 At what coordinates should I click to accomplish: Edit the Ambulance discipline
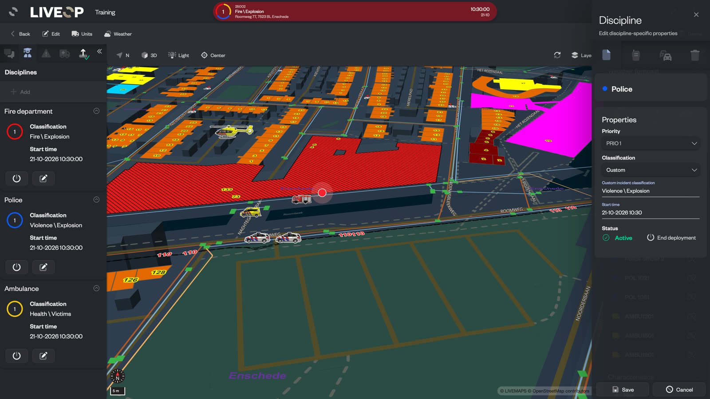pyautogui.click(x=43, y=356)
